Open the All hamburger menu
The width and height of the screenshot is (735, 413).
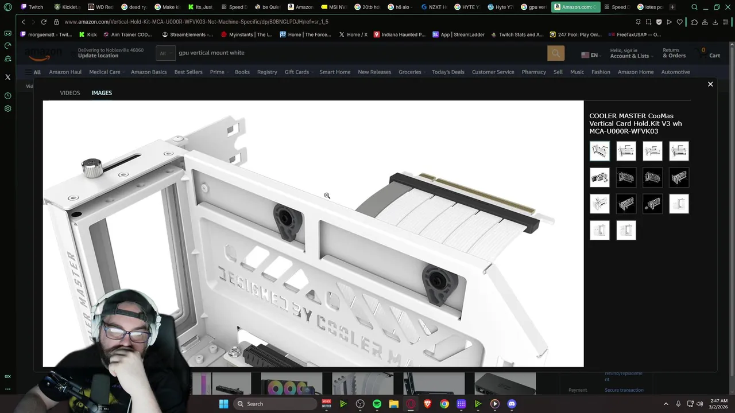[32, 72]
